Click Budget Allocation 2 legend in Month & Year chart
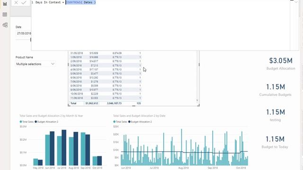This screenshot has width=303, height=170. pos(46,122)
